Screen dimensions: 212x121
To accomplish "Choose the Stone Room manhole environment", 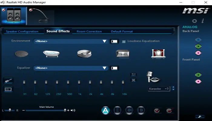I will coord(22,54).
